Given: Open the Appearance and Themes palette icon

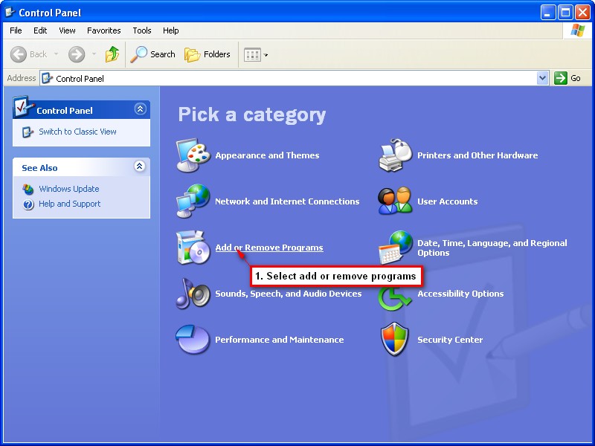Looking at the screenshot, I should tap(193, 155).
